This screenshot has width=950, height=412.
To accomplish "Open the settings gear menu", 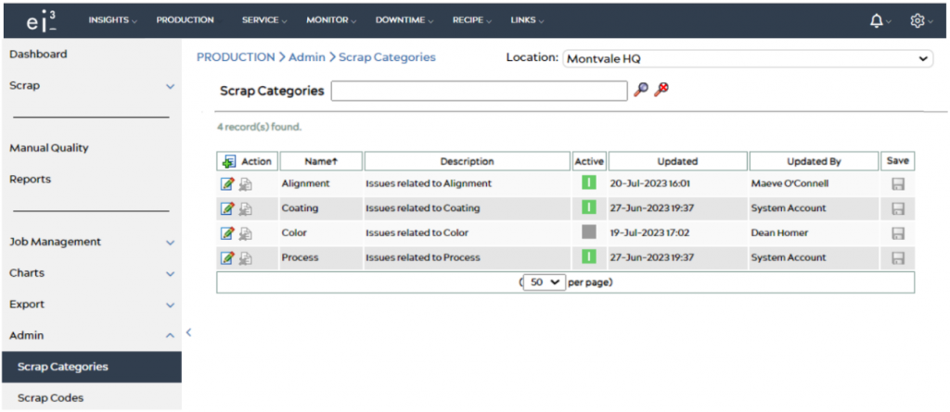I will click(x=918, y=21).
